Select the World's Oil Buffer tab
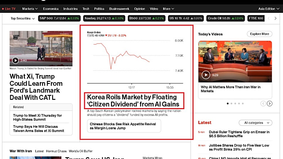The image size is (283, 159). click(80, 151)
